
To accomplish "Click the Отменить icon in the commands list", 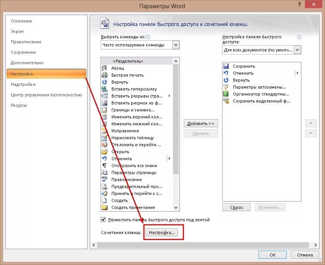I will (104, 159).
